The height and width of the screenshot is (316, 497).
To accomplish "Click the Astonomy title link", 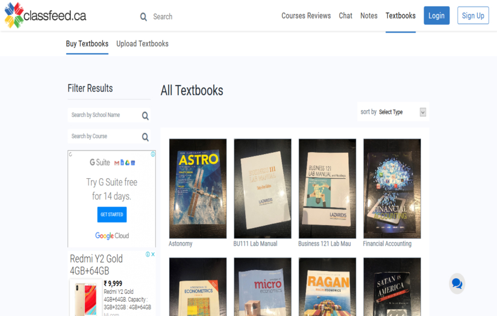I will [x=180, y=244].
